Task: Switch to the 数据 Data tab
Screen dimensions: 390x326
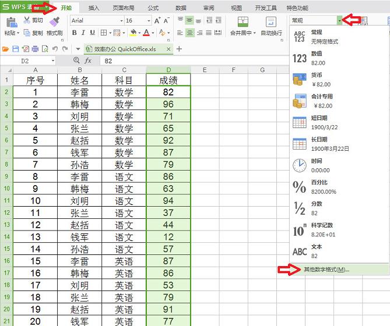Action: click(x=181, y=8)
